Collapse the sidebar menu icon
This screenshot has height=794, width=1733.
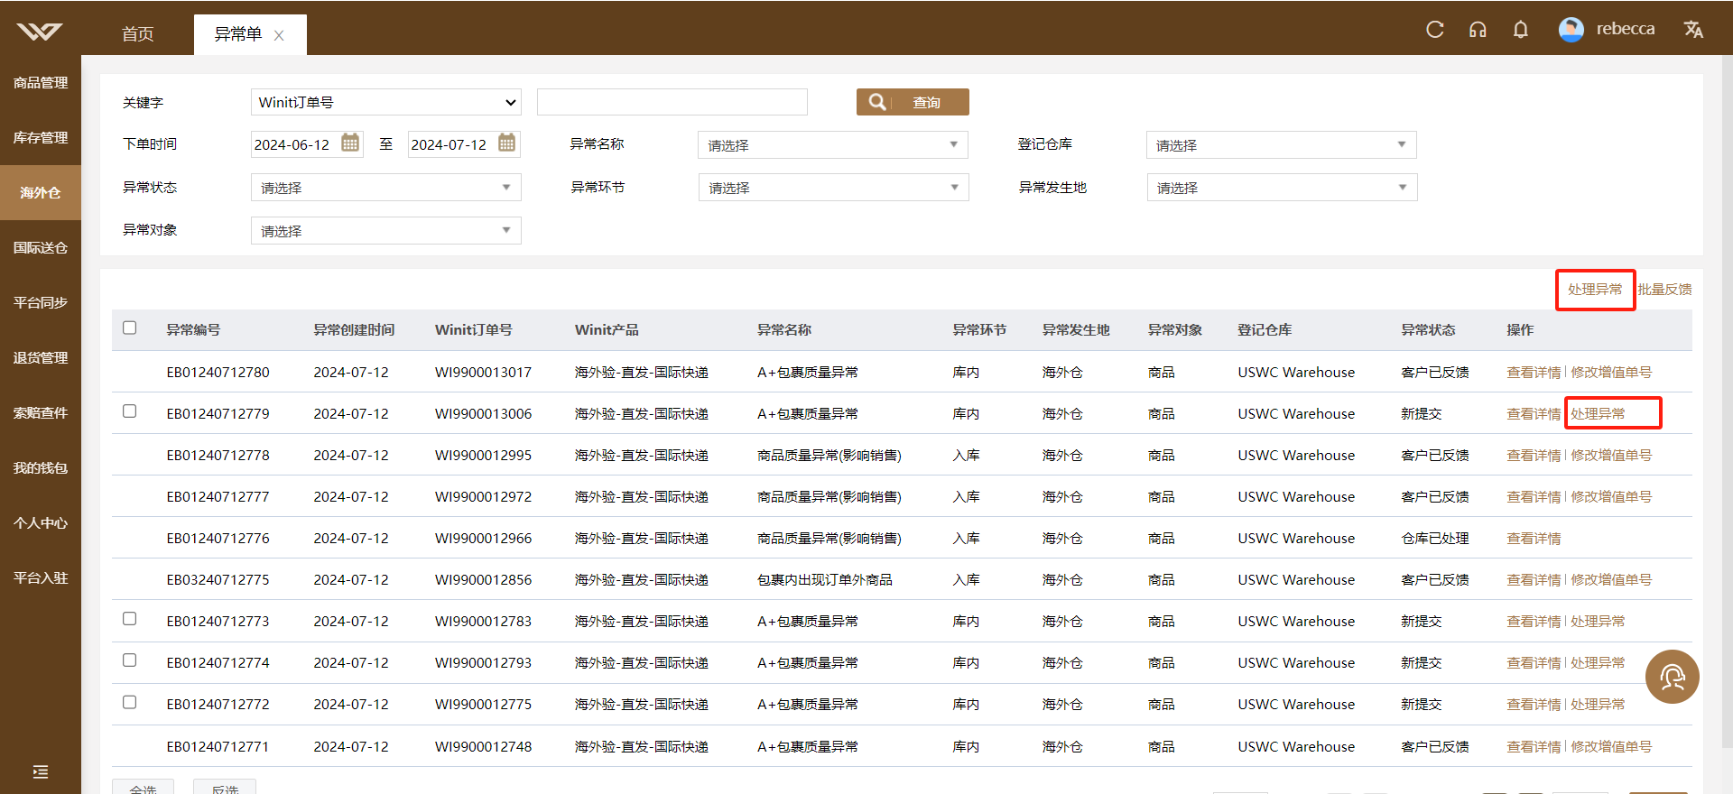pyautogui.click(x=40, y=771)
